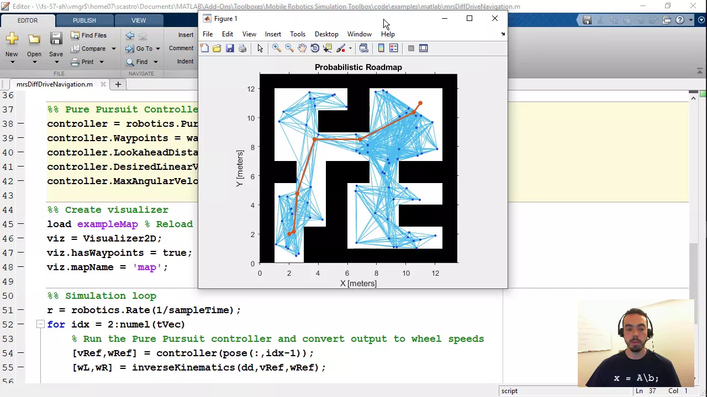Click 'exampleMap' text on line 45

point(107,224)
